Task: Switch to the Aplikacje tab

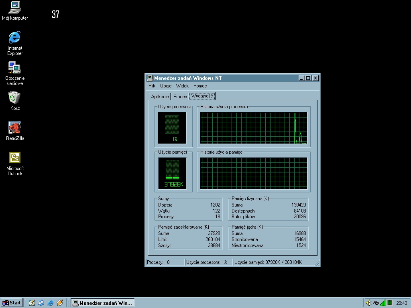Action: [160, 96]
